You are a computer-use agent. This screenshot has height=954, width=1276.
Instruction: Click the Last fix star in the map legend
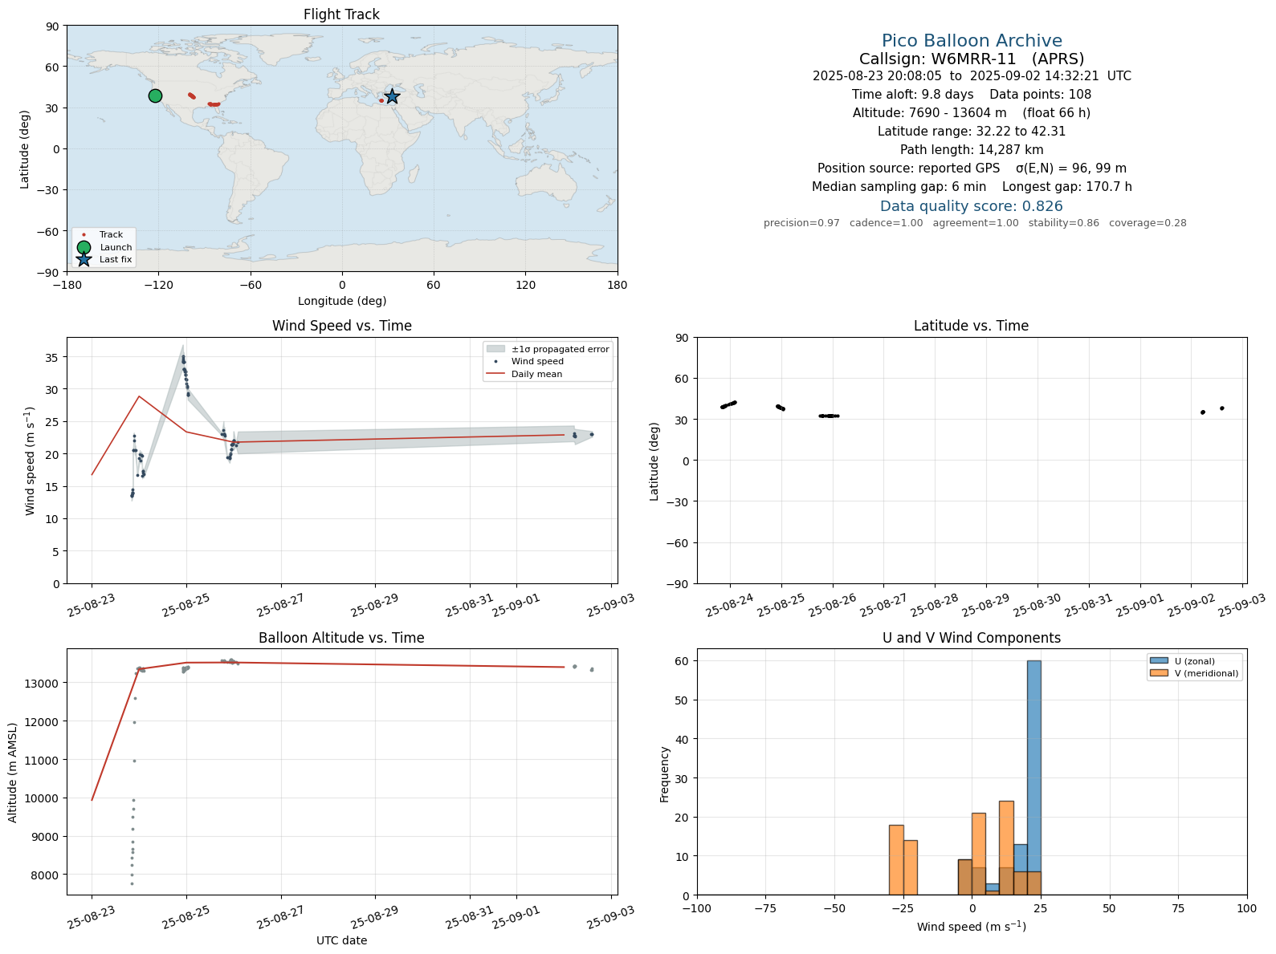84,259
